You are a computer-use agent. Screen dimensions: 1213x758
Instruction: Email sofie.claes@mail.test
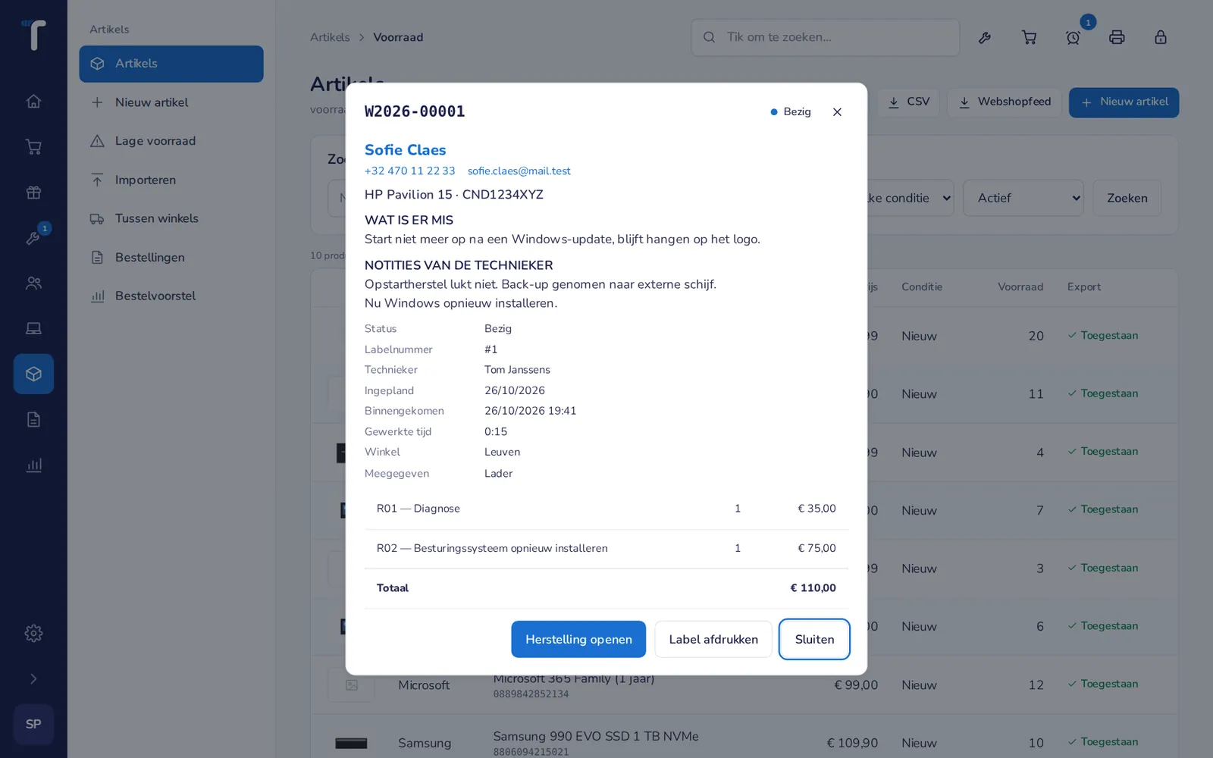519,171
